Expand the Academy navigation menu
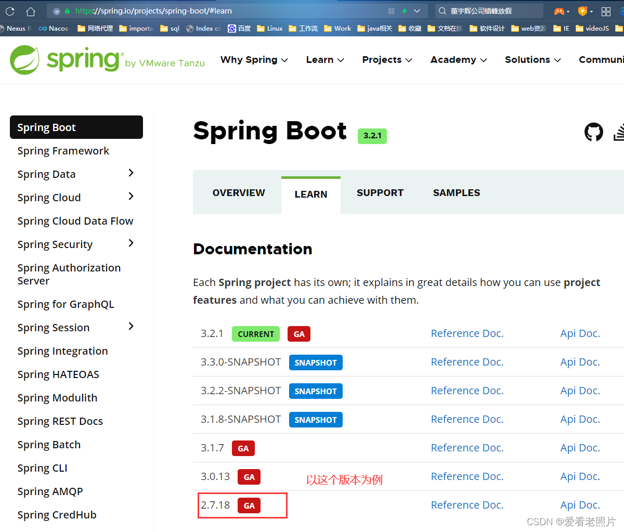 tap(459, 60)
